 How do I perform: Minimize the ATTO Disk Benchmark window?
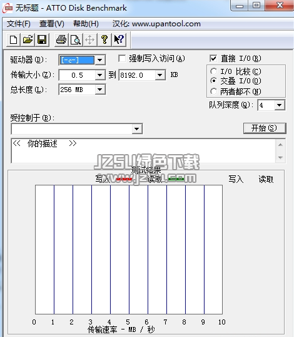click(240, 6)
